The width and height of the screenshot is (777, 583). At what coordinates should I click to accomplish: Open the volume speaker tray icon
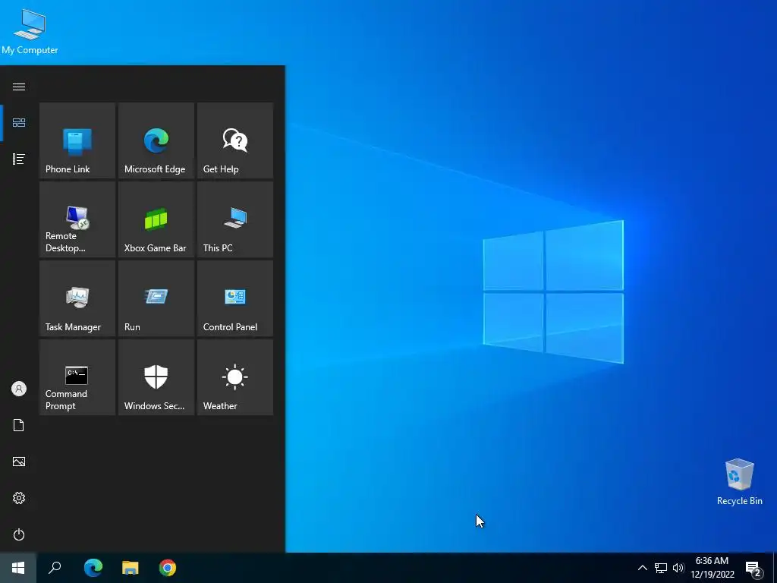coord(678,568)
